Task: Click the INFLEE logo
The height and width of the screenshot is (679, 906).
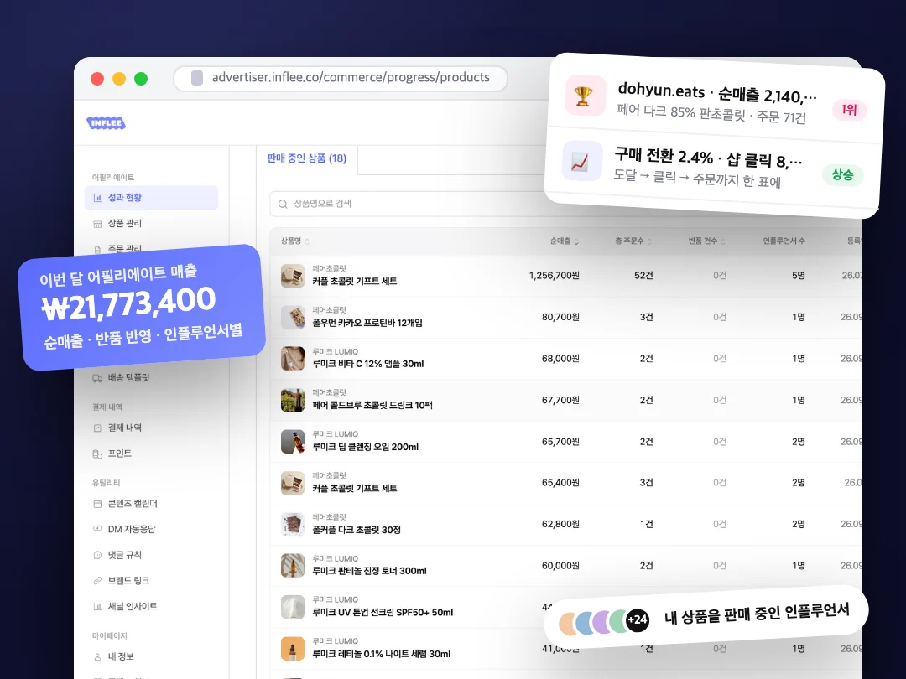Action: pos(107,123)
